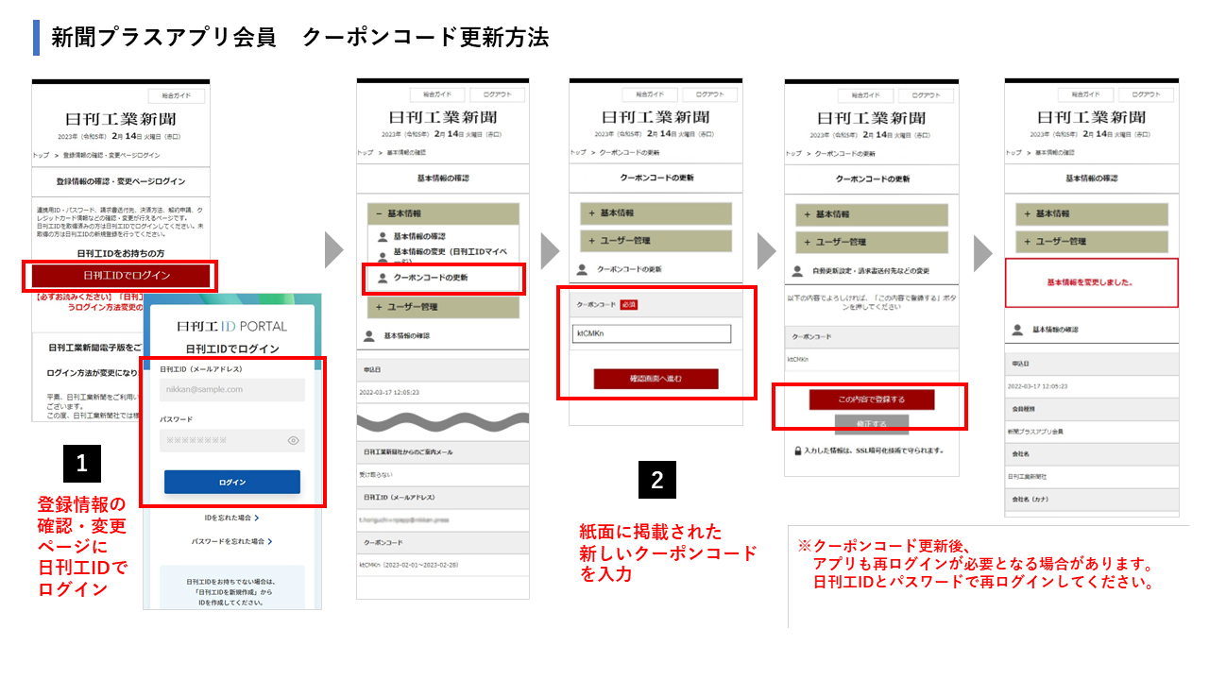Select 基本情報の確認 in the expanded 基本情報 menu
1209x680 pixels.
[x=419, y=236]
